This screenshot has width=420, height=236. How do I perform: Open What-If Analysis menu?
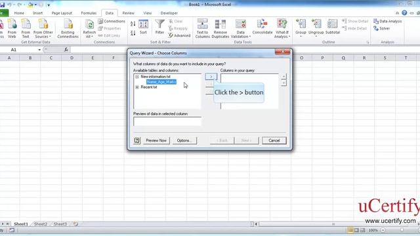[282, 29]
